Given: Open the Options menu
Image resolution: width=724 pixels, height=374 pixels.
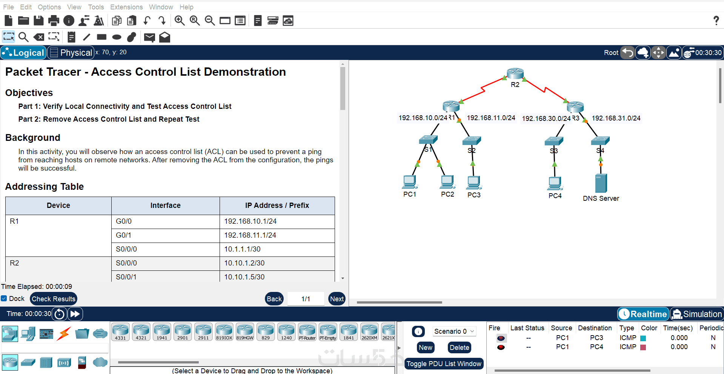Looking at the screenshot, I should (x=49, y=7).
